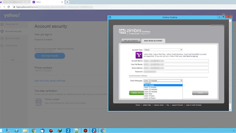Image resolution: width=236 pixels, height=133 pixels.
Task: Click the Validate and Save button
Action: [136, 93]
